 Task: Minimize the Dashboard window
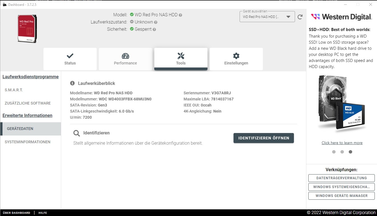point(345,4)
